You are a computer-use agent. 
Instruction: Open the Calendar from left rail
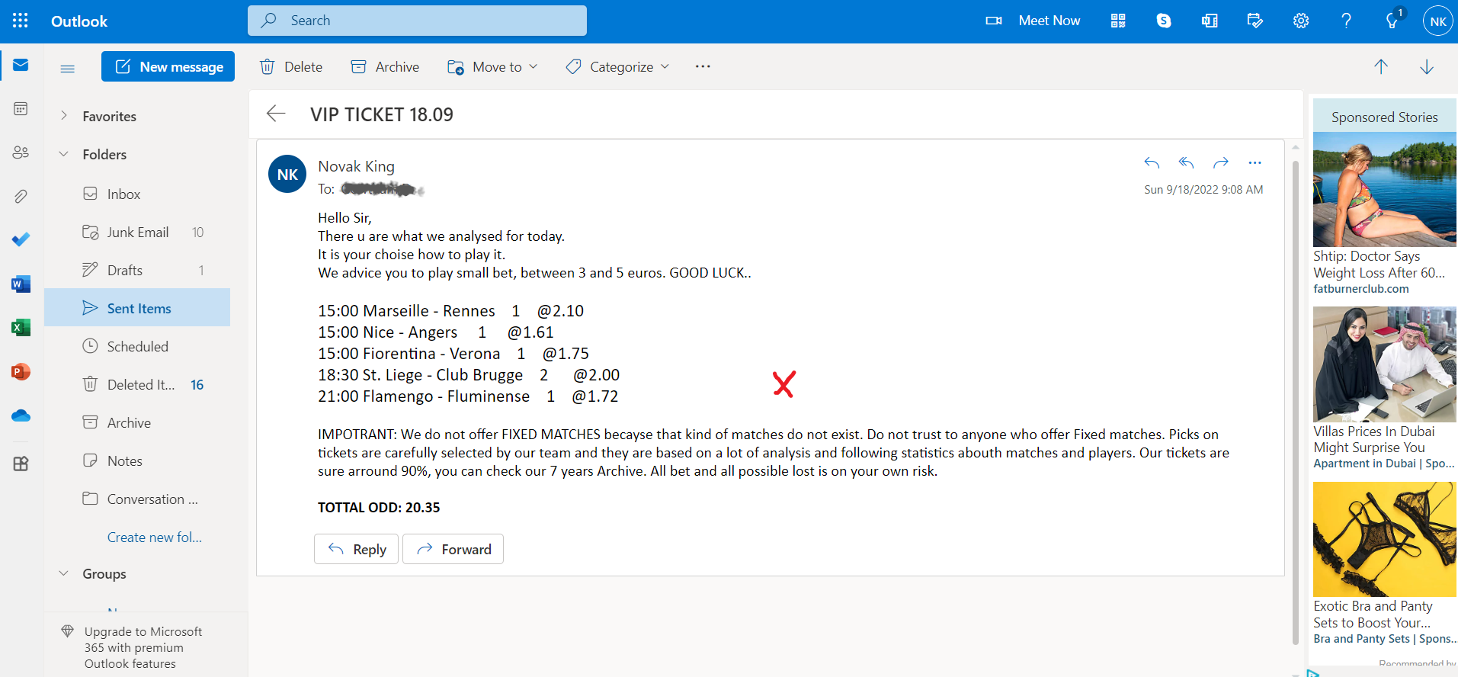(21, 109)
